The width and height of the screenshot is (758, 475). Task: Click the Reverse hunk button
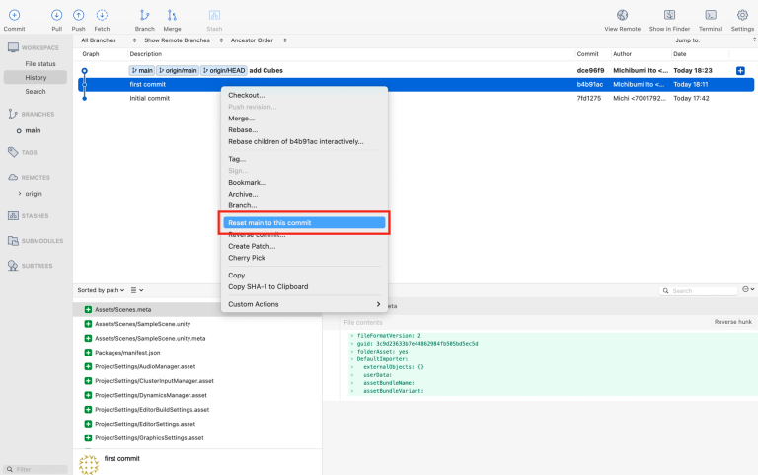point(732,323)
